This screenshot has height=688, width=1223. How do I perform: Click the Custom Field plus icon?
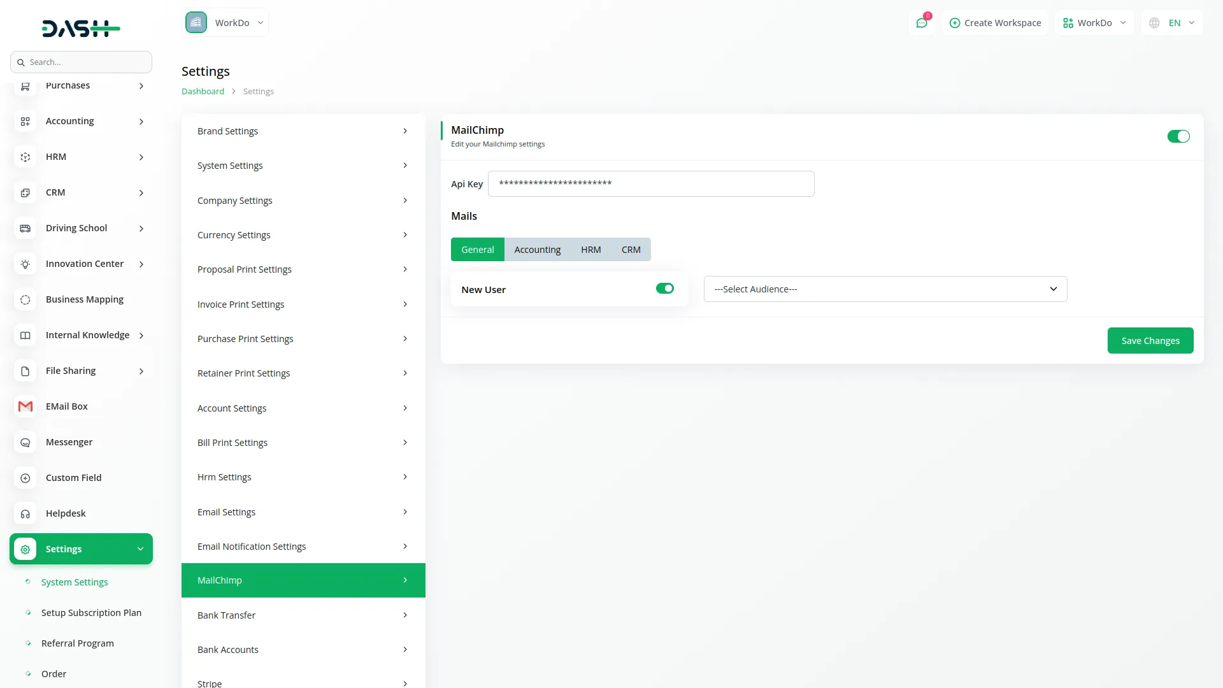tap(25, 478)
